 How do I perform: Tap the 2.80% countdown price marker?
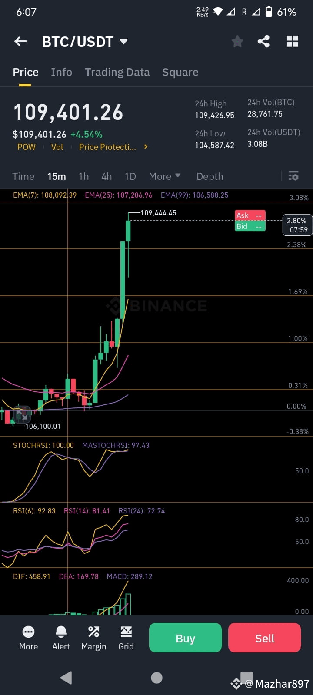[x=298, y=225]
